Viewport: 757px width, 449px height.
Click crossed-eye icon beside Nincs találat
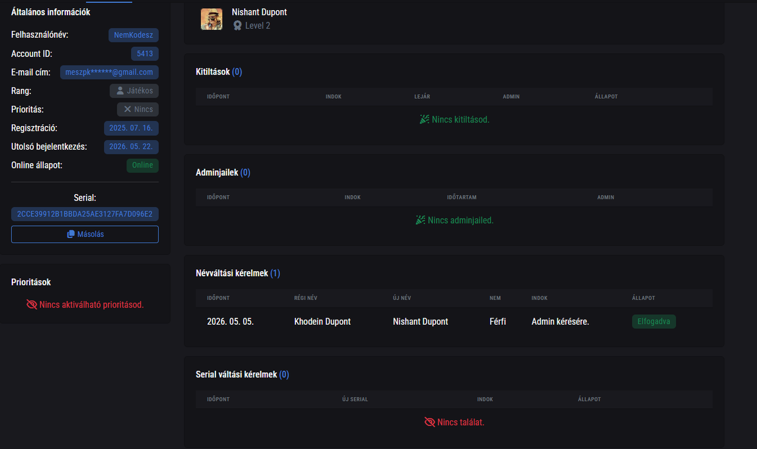tap(430, 422)
